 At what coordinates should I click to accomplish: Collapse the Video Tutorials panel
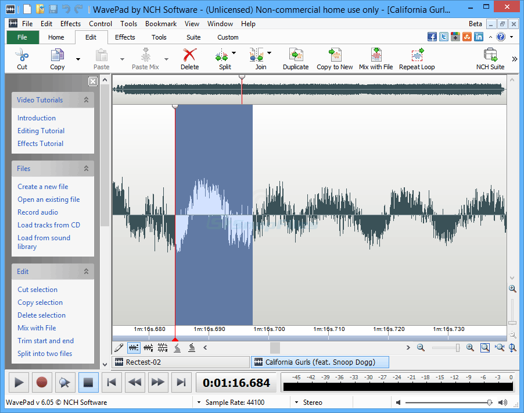pos(86,99)
